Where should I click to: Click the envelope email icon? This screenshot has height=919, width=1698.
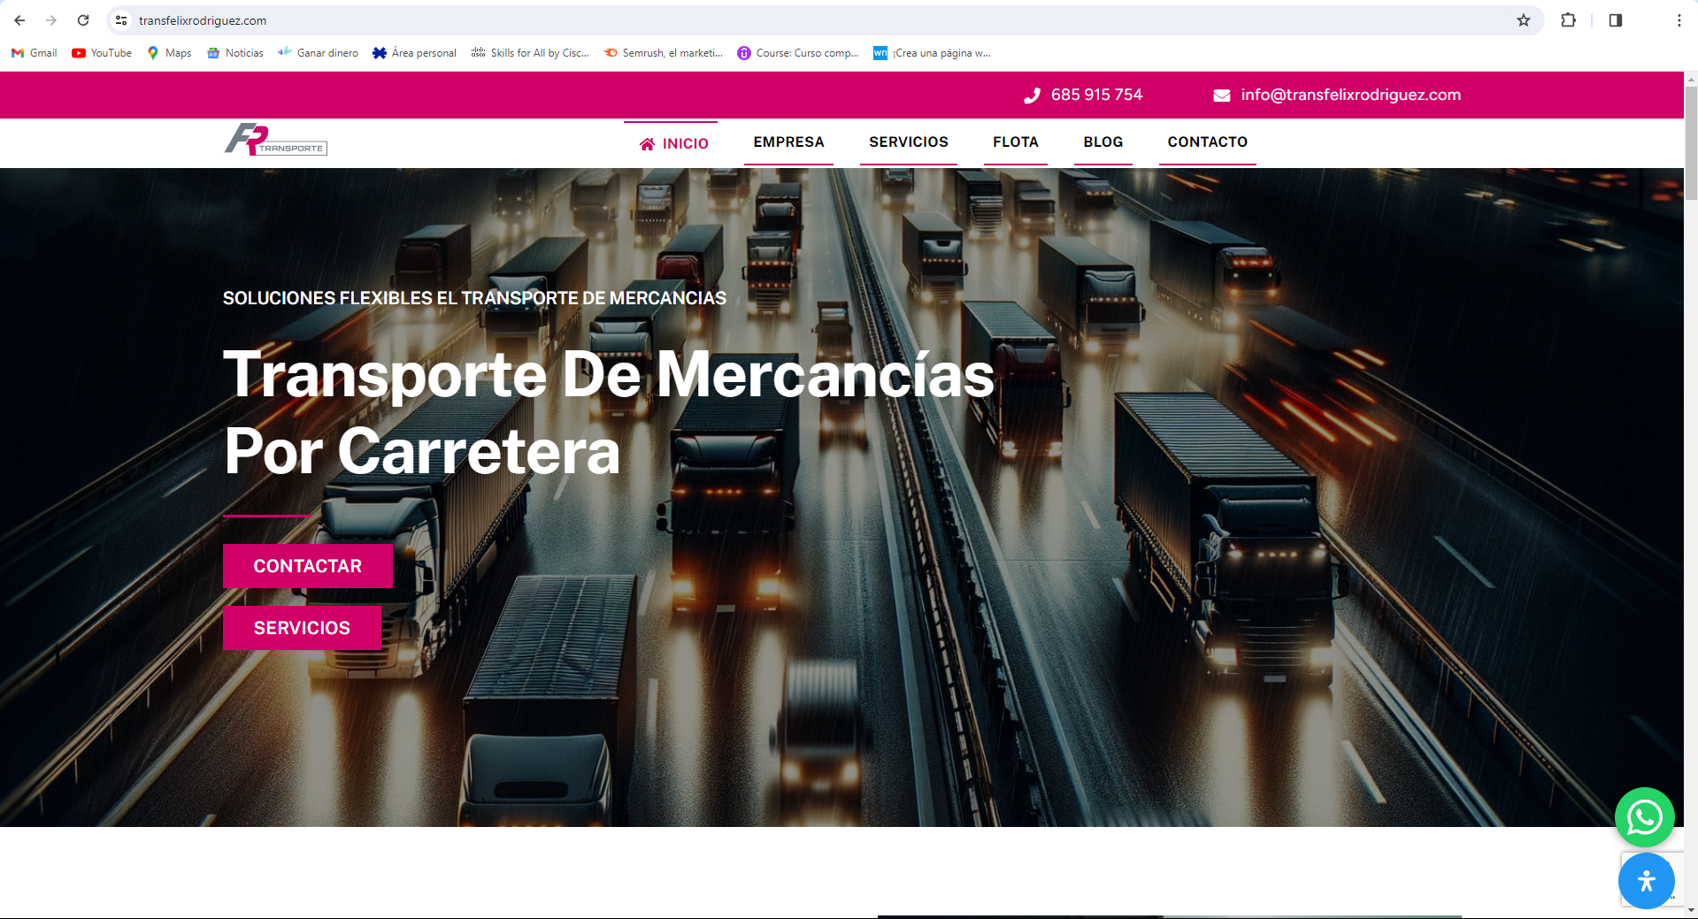1222,96
